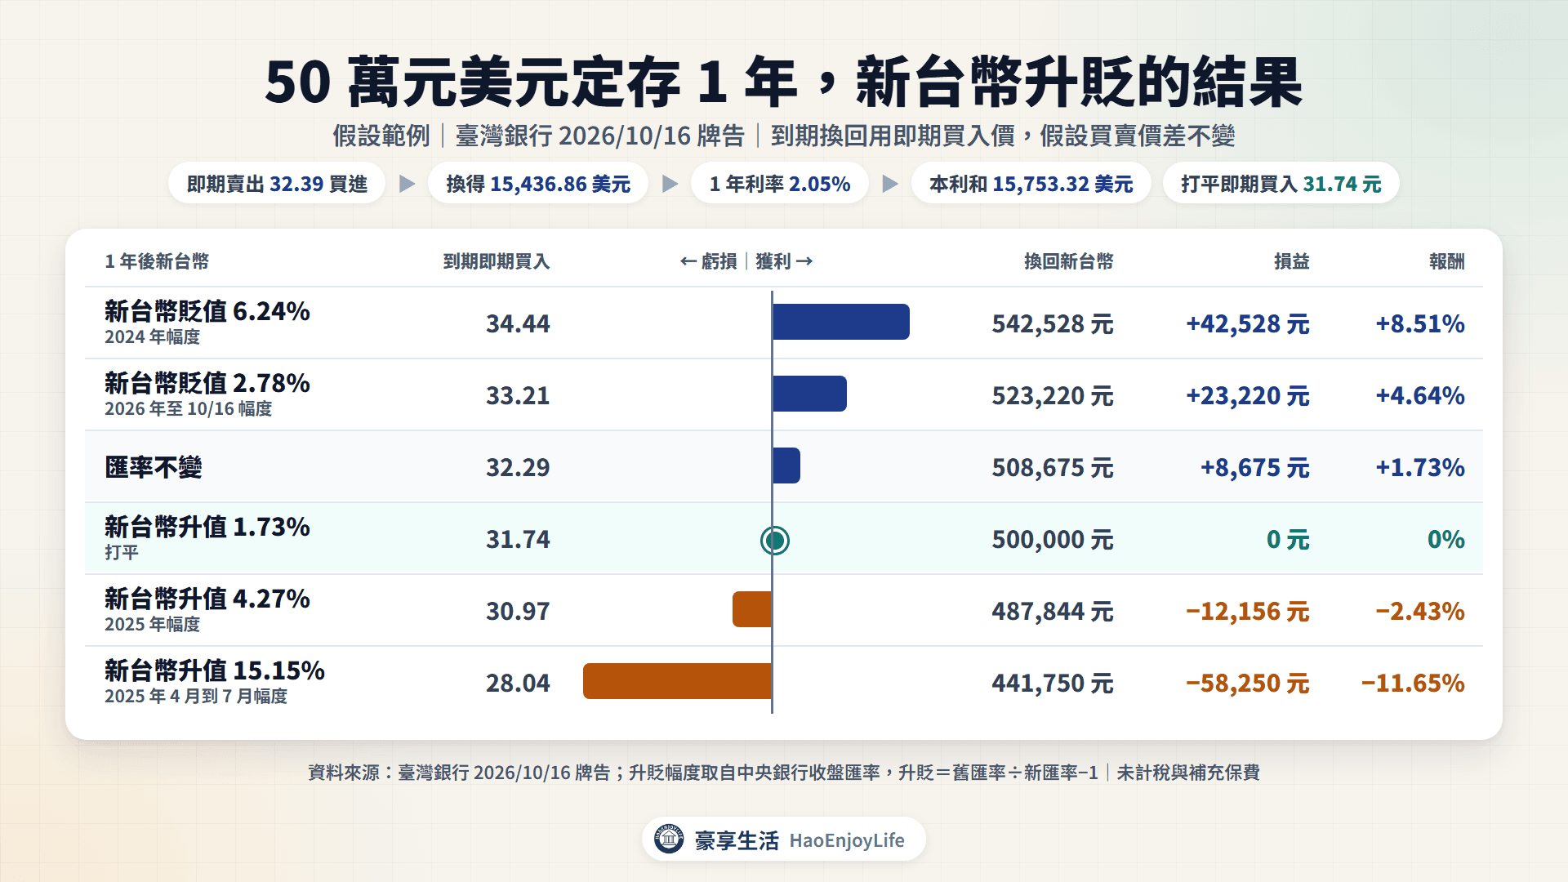Click the rate value 34.44
The width and height of the screenshot is (1568, 882).
click(x=518, y=324)
